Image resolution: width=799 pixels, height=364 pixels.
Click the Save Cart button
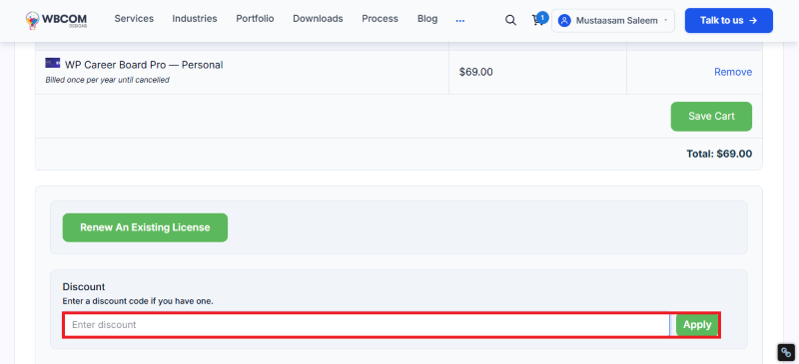pos(711,117)
